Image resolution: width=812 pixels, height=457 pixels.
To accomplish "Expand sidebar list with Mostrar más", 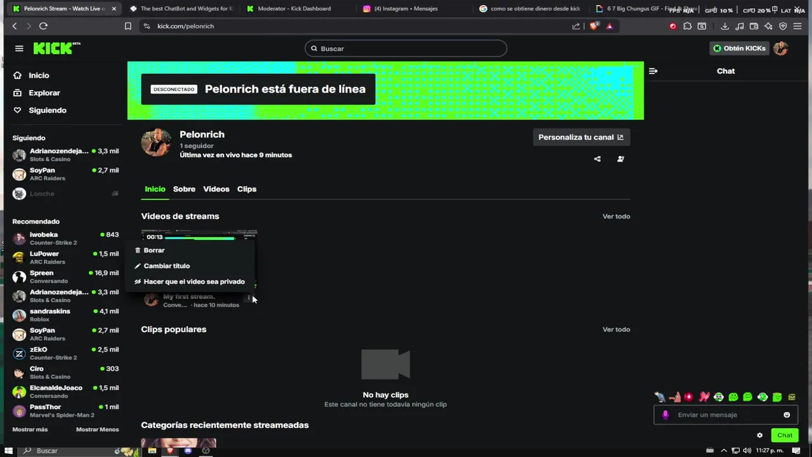I will point(30,430).
